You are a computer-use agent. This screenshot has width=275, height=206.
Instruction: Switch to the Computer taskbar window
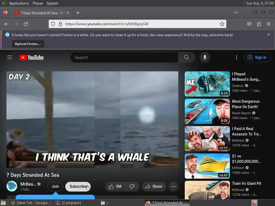point(68,203)
